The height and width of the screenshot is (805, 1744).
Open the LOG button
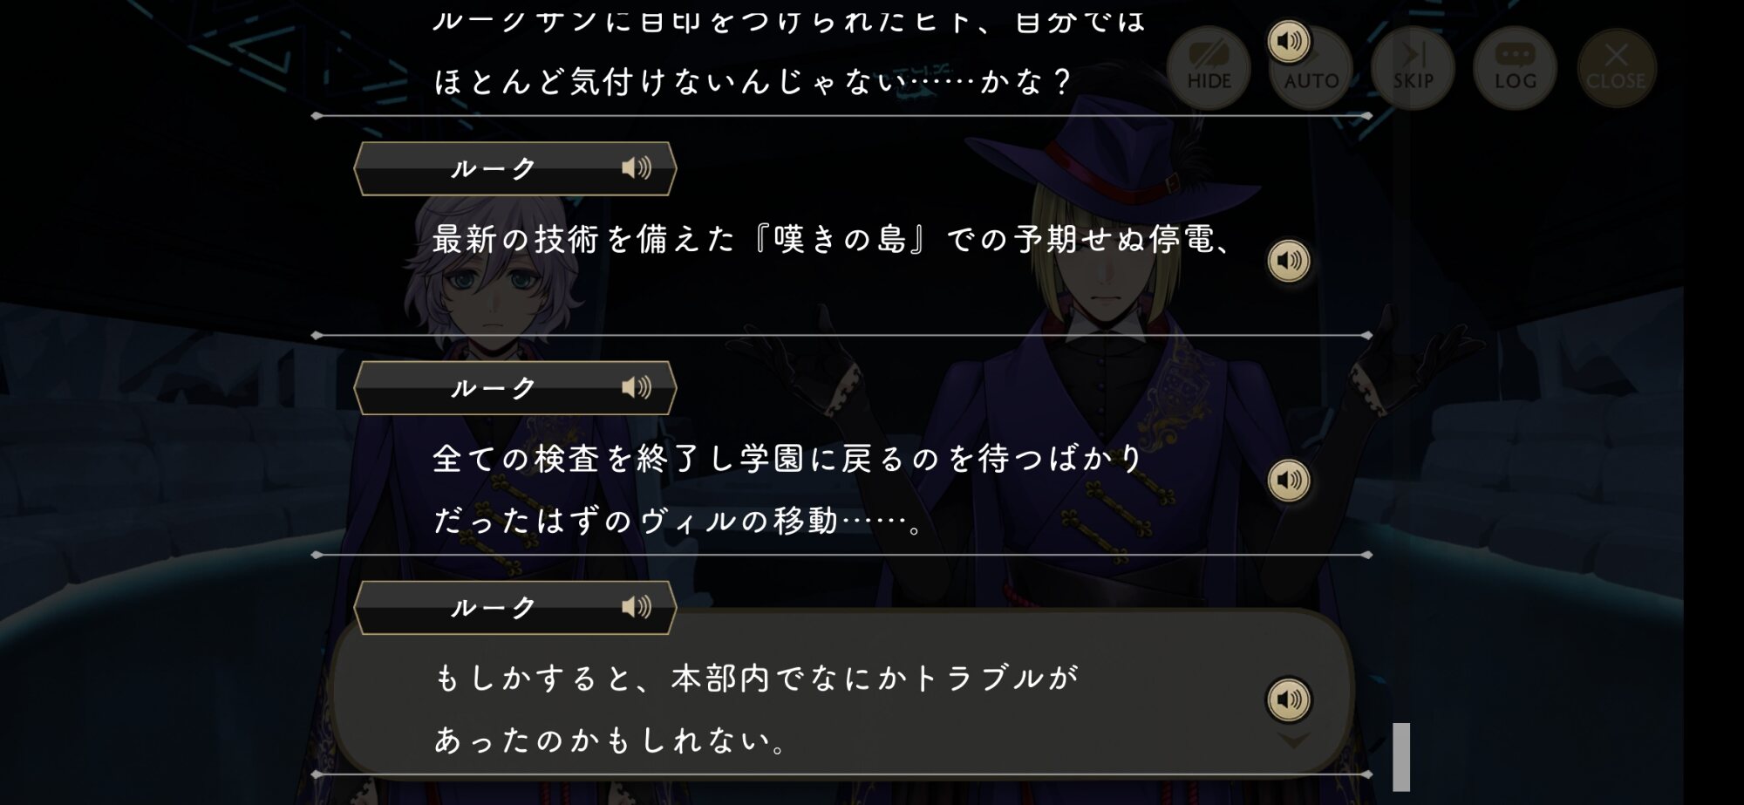[x=1516, y=68]
